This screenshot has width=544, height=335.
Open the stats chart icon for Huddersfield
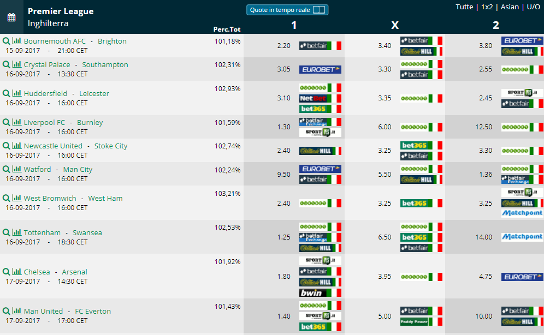16,93
